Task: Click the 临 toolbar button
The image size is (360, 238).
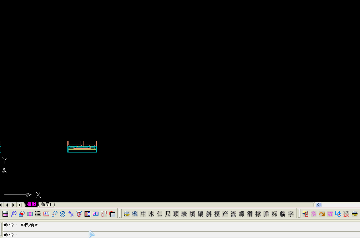Action: 283,214
